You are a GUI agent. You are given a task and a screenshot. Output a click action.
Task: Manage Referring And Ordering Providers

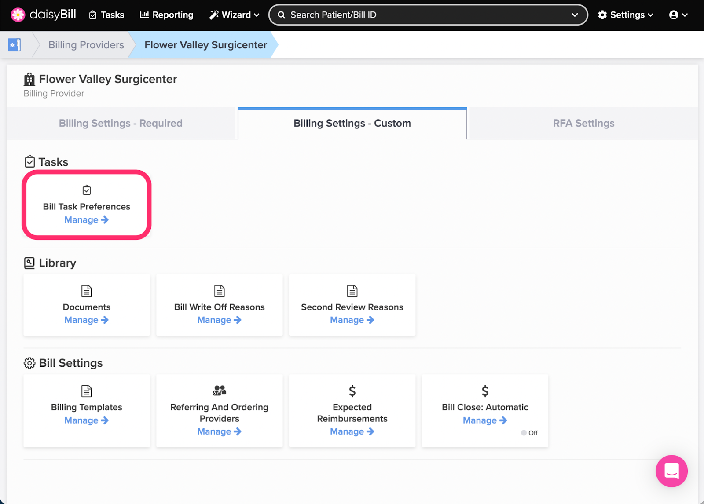tap(219, 431)
